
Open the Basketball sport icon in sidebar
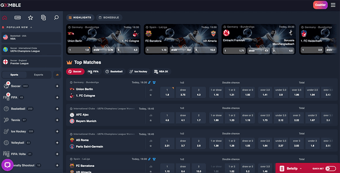click(x=6, y=109)
